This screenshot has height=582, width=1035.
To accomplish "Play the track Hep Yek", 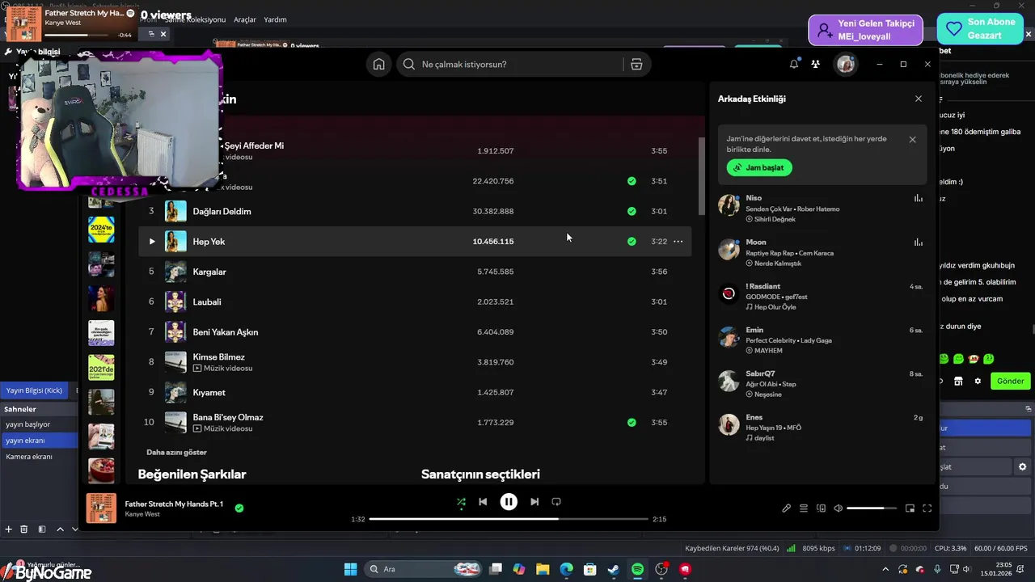I will [151, 241].
